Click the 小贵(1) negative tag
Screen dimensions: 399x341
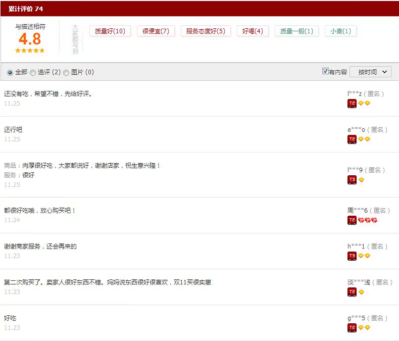click(340, 31)
